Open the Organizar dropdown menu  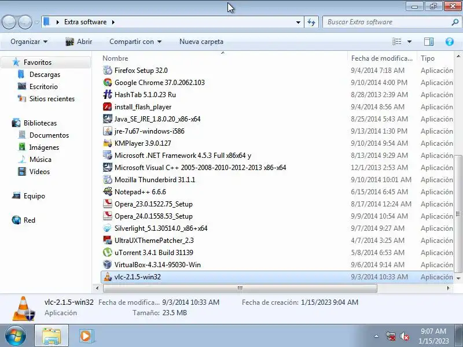[x=29, y=42]
